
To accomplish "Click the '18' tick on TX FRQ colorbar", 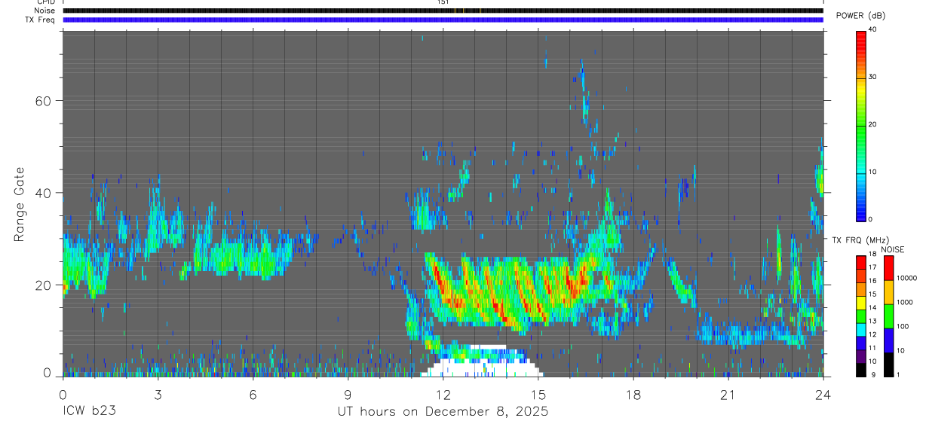I will 872,254.
